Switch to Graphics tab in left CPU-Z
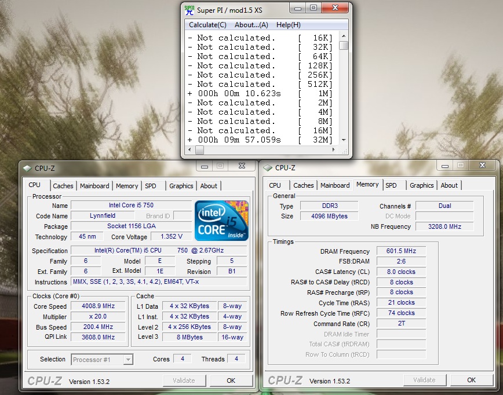 (181, 186)
